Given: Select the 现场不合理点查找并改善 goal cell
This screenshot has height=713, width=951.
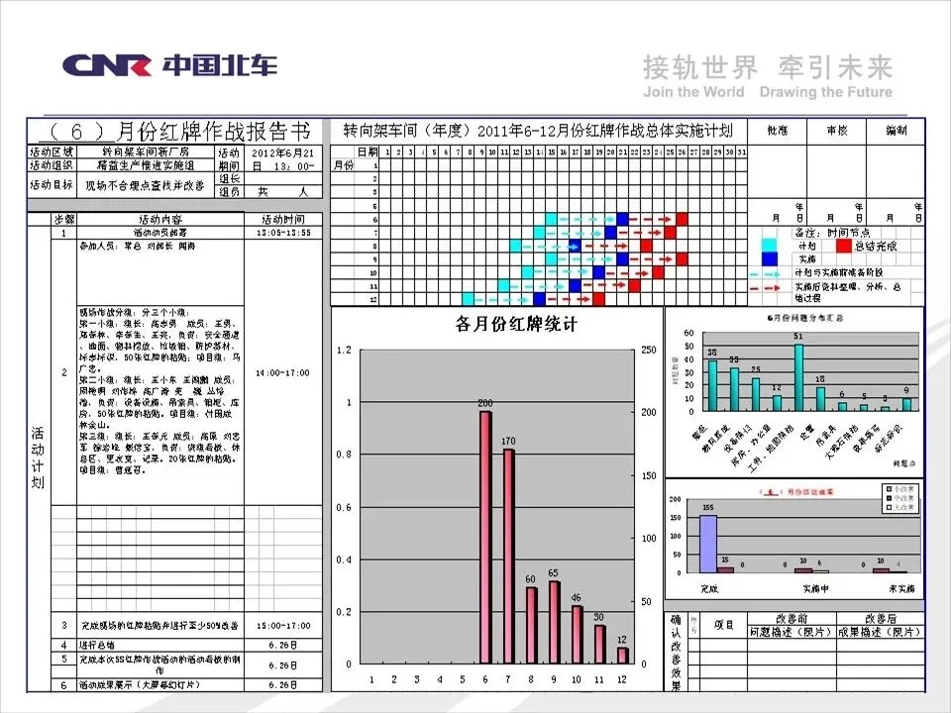Looking at the screenshot, I should coord(146,185).
